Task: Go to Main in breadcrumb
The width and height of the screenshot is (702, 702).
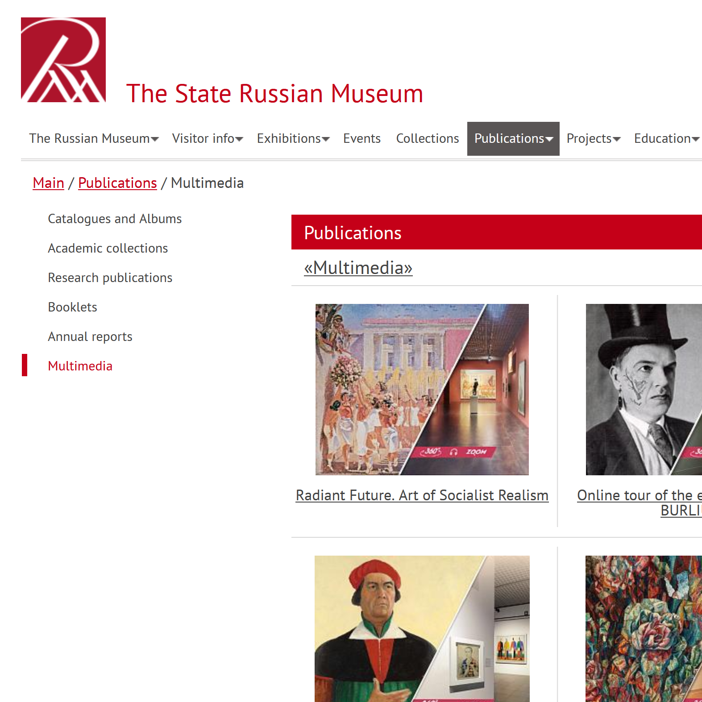Action: click(x=48, y=183)
